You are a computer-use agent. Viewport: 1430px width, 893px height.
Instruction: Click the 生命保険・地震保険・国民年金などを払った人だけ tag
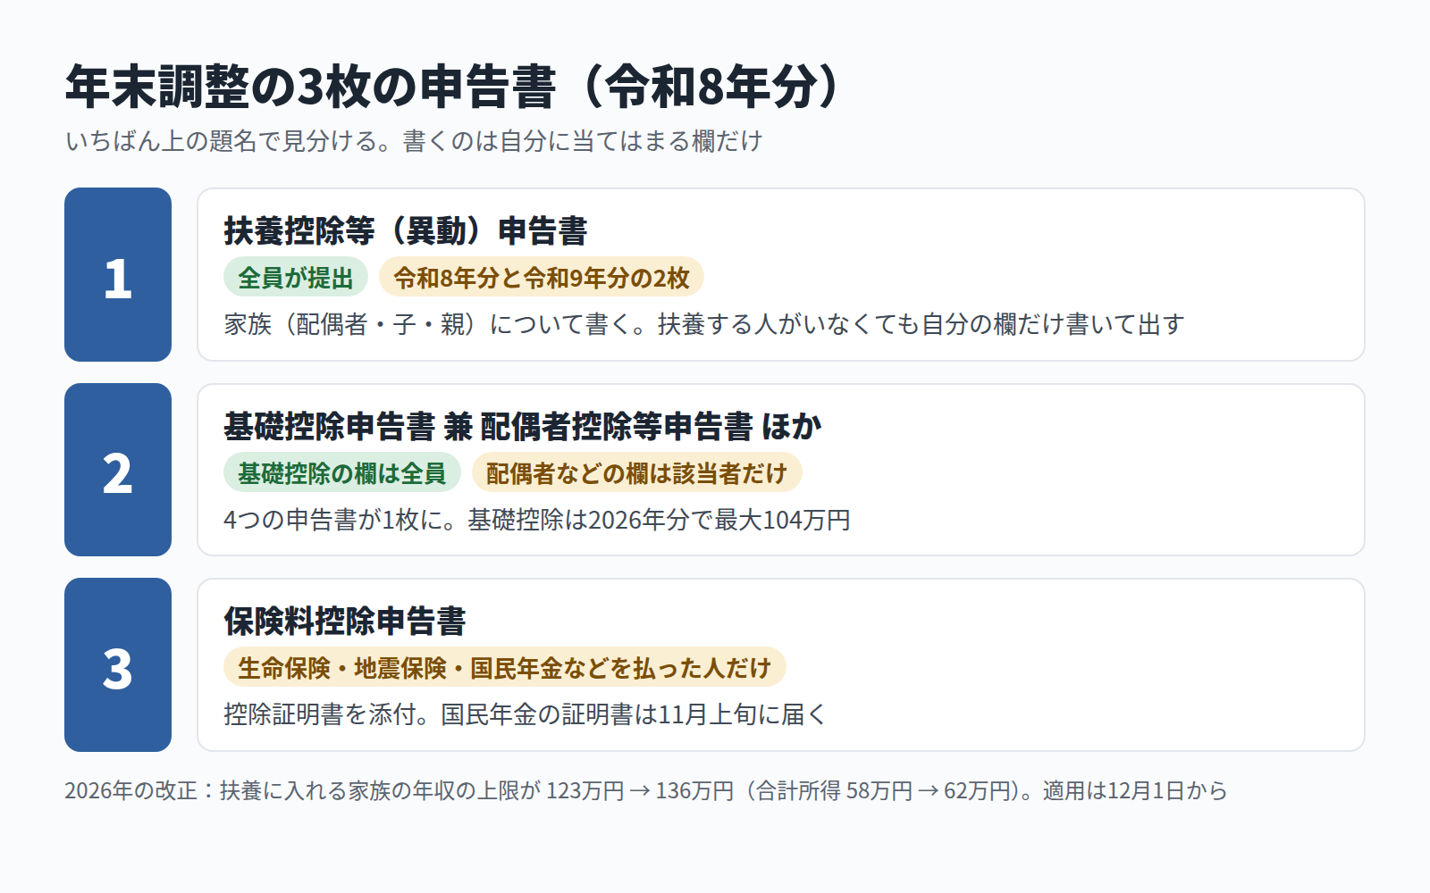tap(505, 668)
